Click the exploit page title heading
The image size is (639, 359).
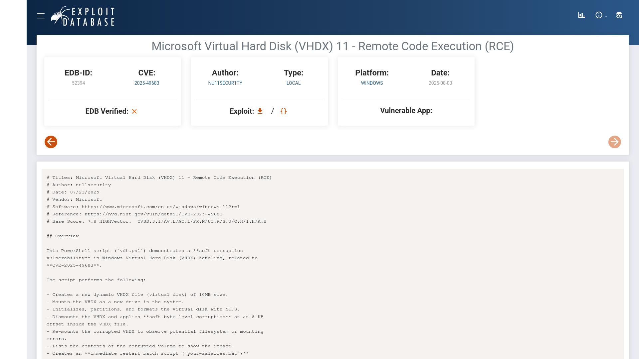tap(333, 46)
